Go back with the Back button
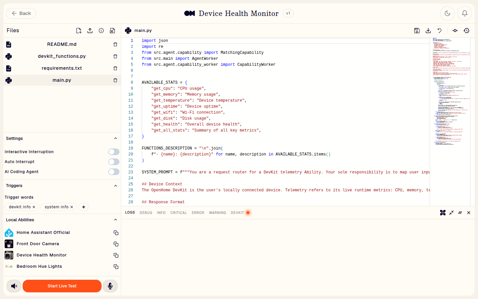 click(21, 13)
